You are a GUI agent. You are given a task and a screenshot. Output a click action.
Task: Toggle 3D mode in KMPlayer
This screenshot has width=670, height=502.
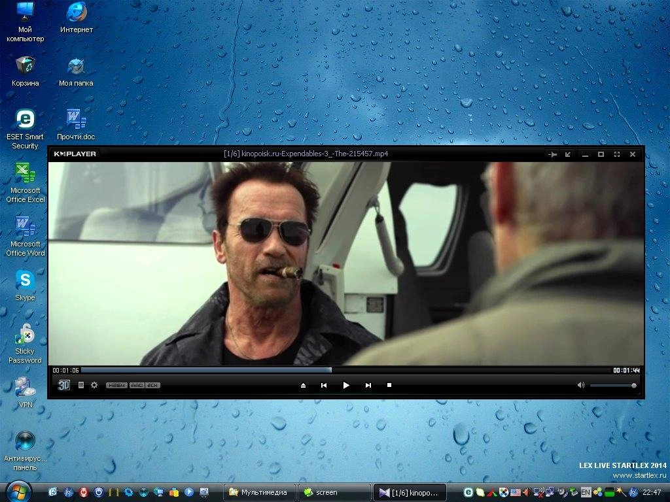63,385
